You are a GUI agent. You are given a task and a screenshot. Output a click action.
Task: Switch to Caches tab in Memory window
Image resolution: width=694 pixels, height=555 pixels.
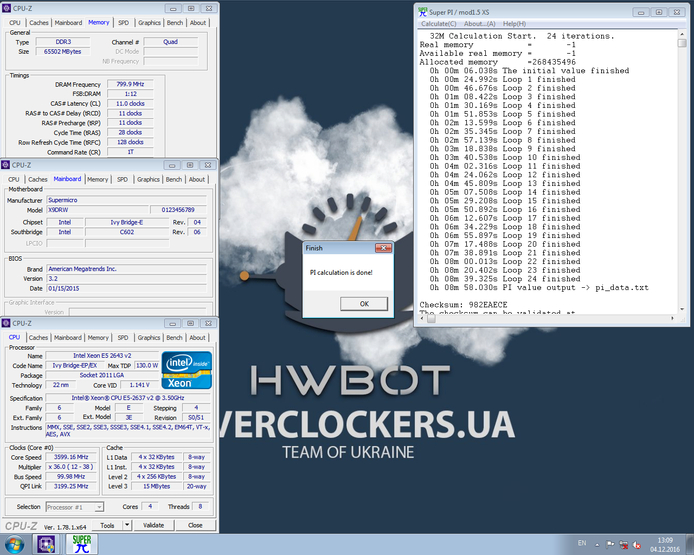tap(38, 23)
